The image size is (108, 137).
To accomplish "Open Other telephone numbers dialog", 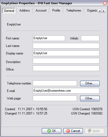I will [x=90, y=83].
